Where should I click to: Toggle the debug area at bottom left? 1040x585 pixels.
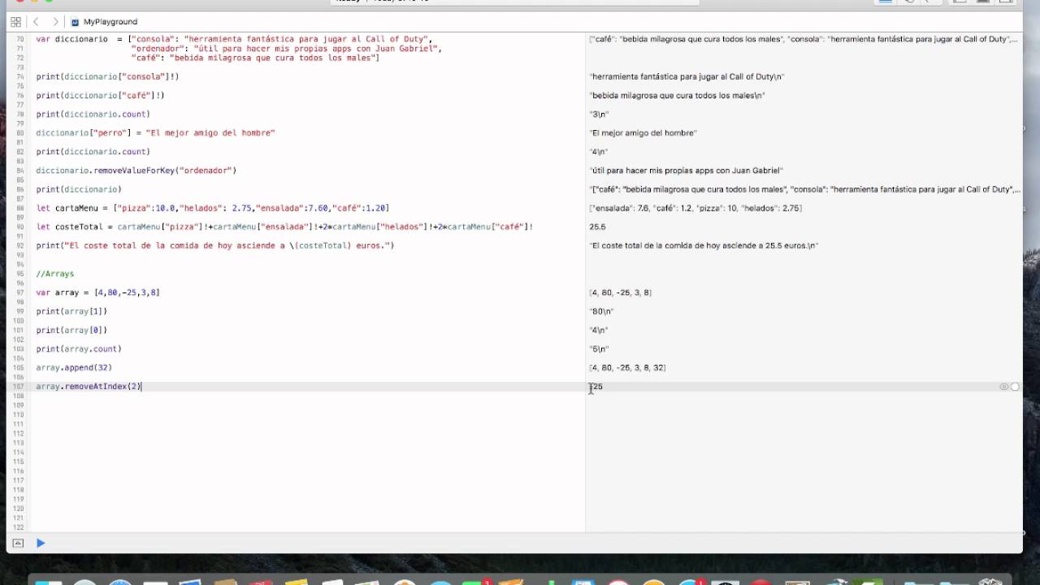[x=18, y=543]
